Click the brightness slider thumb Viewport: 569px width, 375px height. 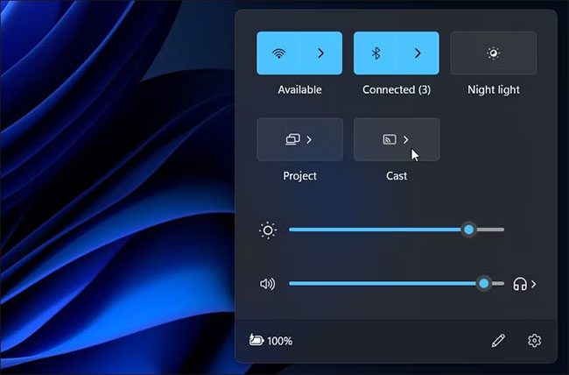click(469, 230)
